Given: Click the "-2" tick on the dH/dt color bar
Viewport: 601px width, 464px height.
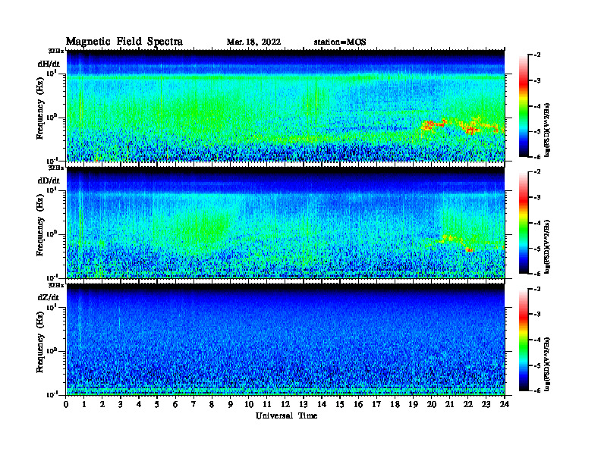Looking at the screenshot, I should 537,55.
